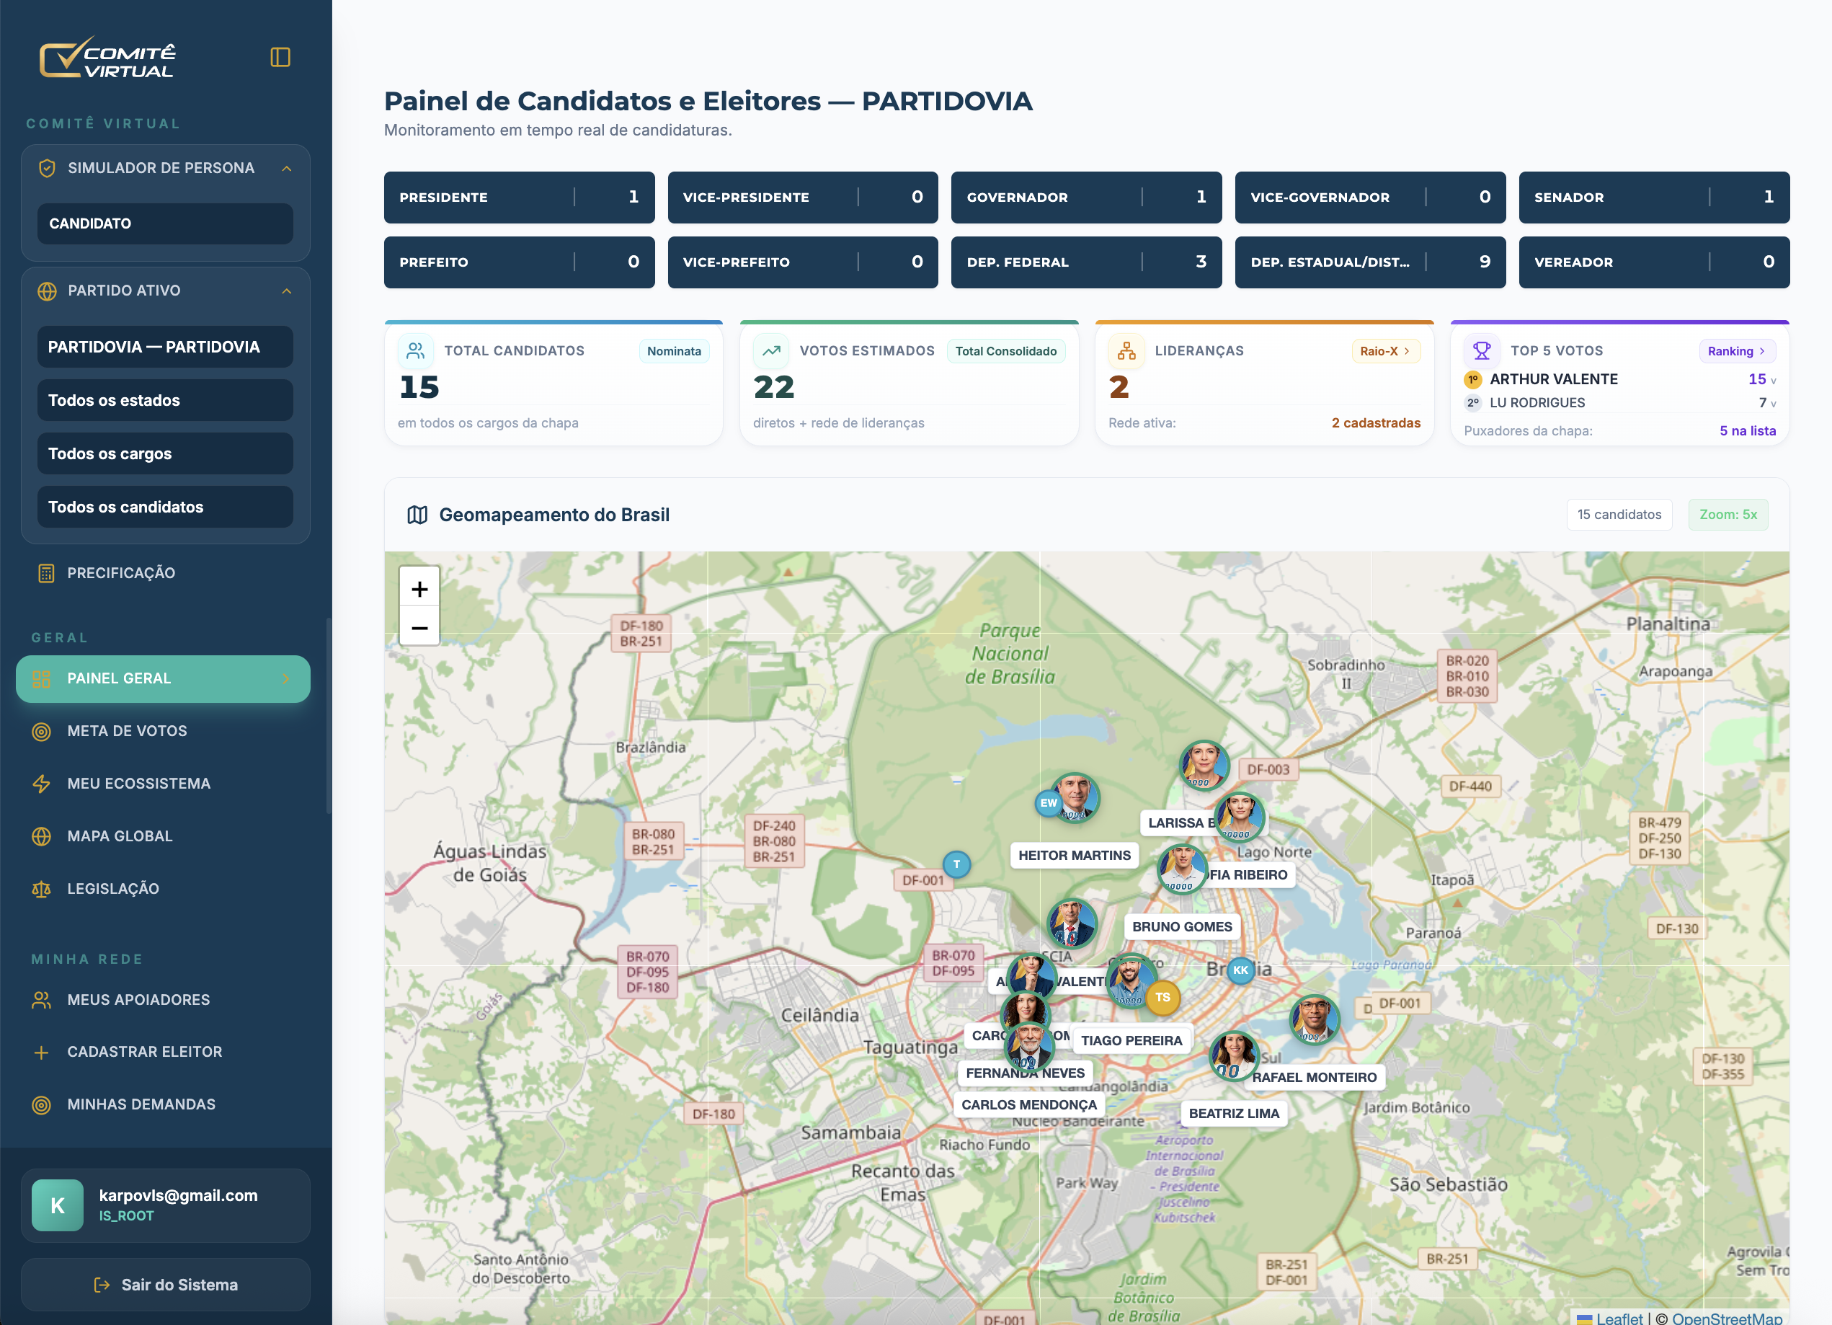
Task: Select Painel Geral menu item
Action: (163, 678)
